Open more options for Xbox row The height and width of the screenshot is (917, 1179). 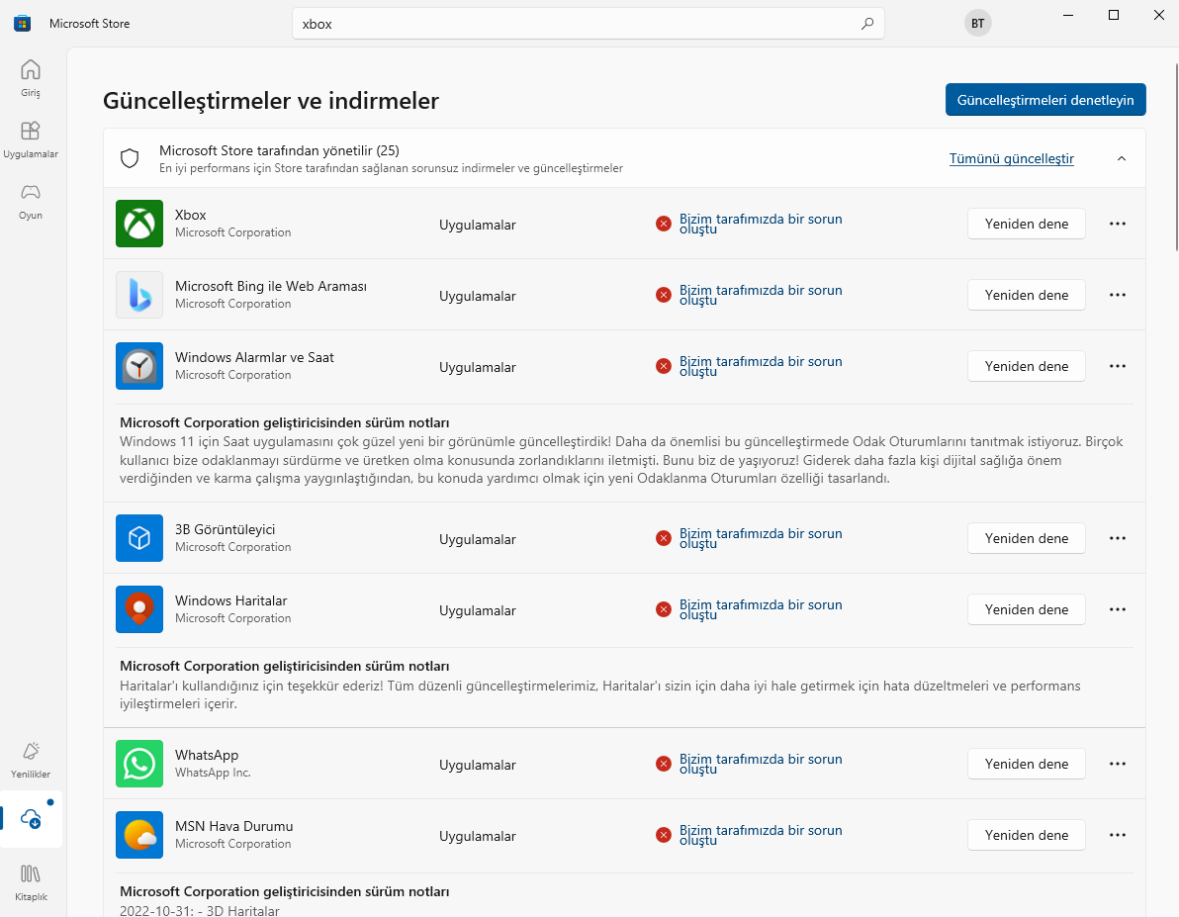tap(1118, 224)
